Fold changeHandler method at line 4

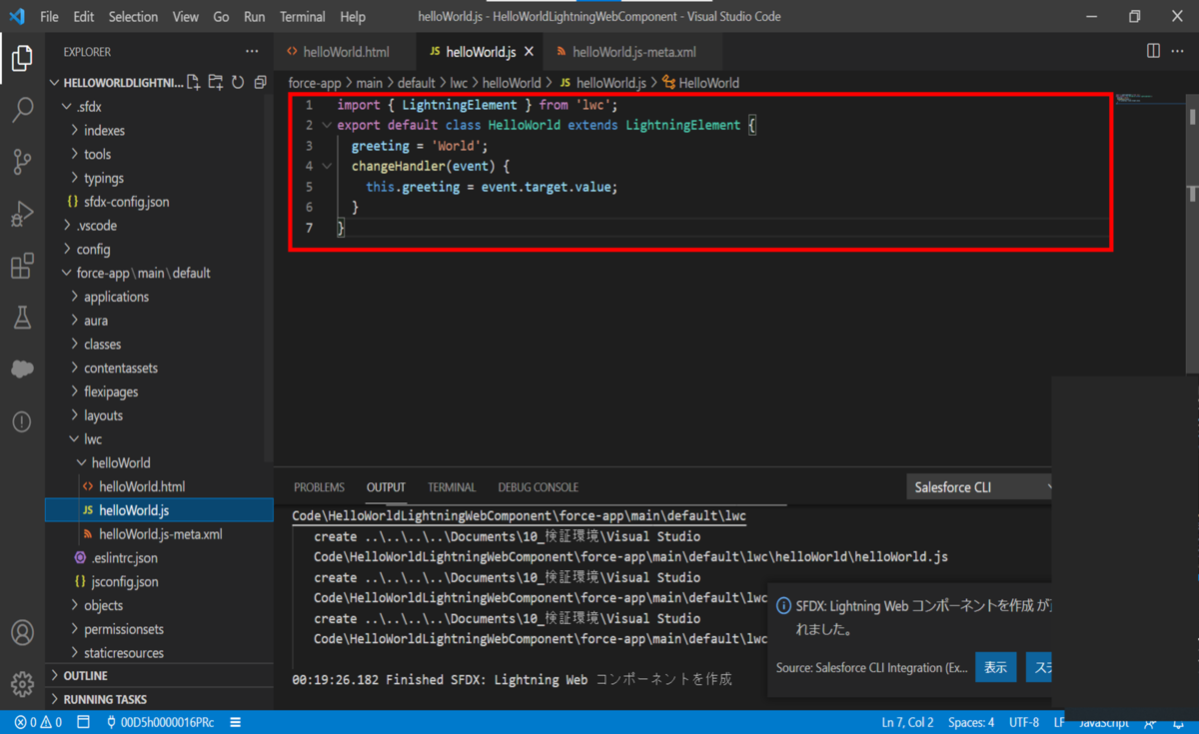pos(327,167)
